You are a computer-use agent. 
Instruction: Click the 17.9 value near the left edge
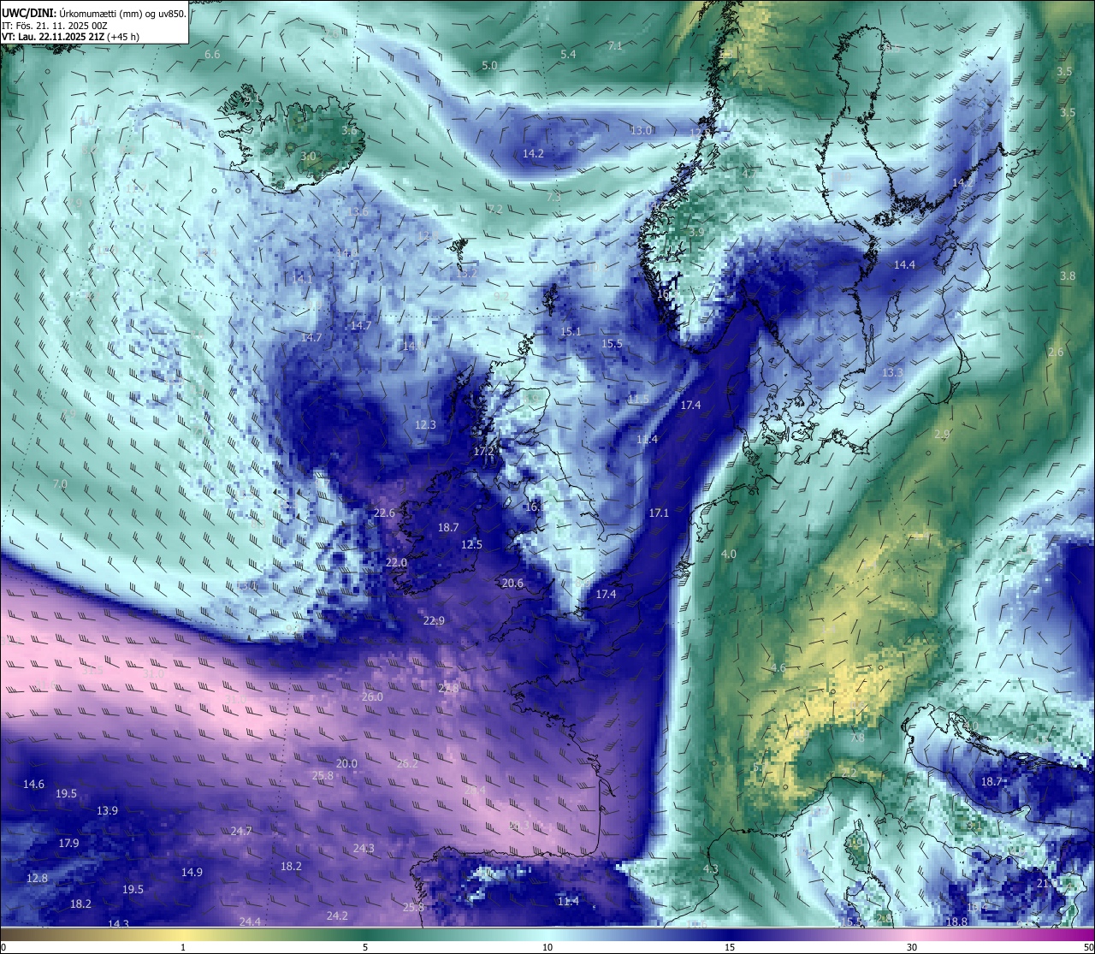coord(68,843)
